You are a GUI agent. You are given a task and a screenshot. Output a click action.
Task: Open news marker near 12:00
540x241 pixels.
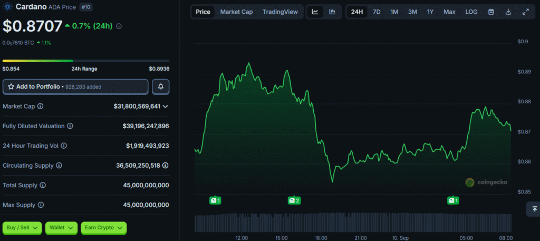click(x=215, y=200)
